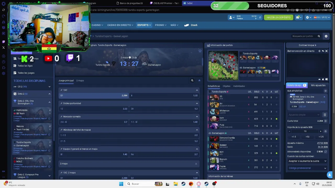Refresh the account balance
Viewport: 335px width, 188px height.
coord(260,17)
